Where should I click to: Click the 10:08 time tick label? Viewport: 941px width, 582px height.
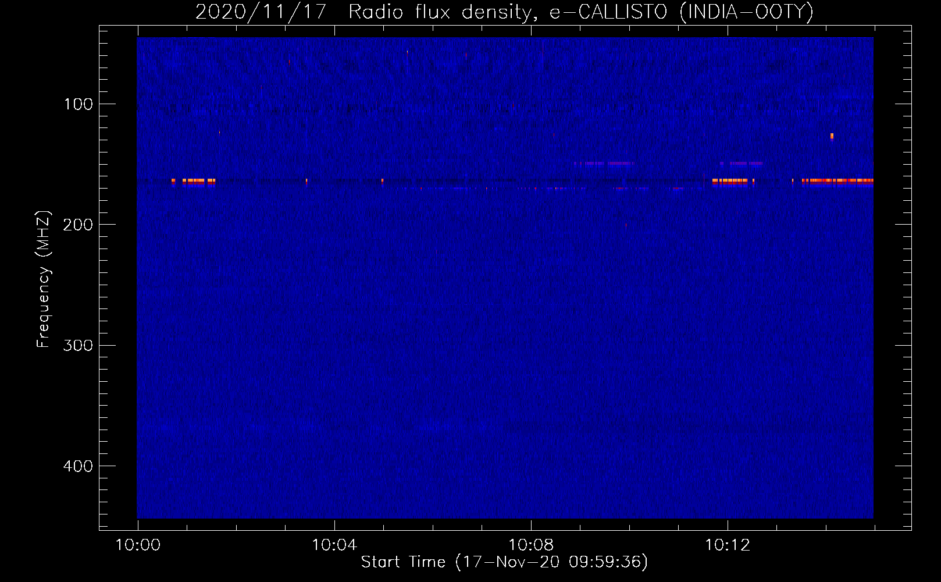(x=531, y=545)
